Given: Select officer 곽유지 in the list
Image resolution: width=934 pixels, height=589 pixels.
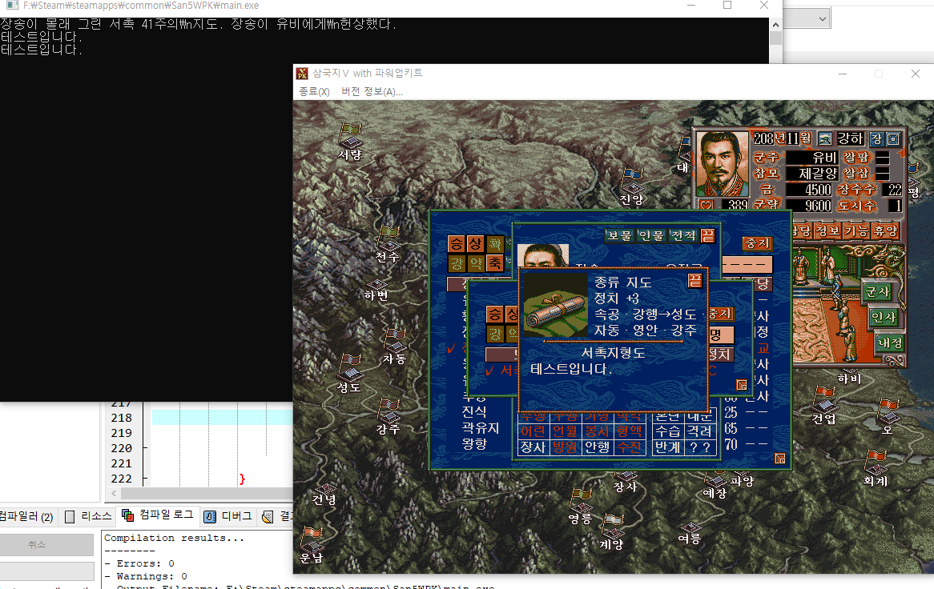Looking at the screenshot, I should click(480, 428).
